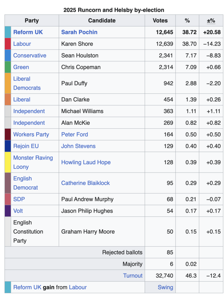Image resolution: width=224 pixels, height=300 pixels.
Task: Select the candidate name Sean Houlston
Action: pyautogui.click(x=80, y=55)
